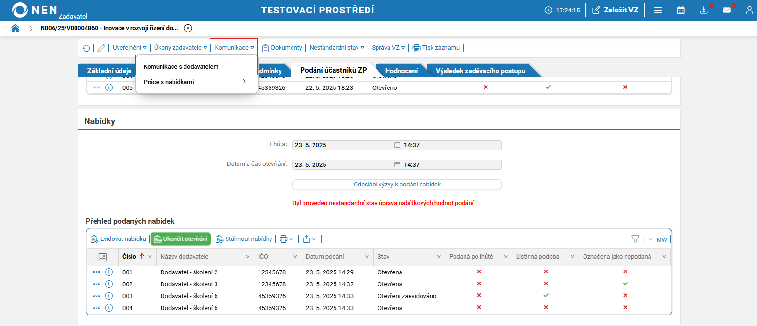This screenshot has width=757, height=326.
Task: Open the export dropdown in offers toolbar
Action: coord(309,239)
